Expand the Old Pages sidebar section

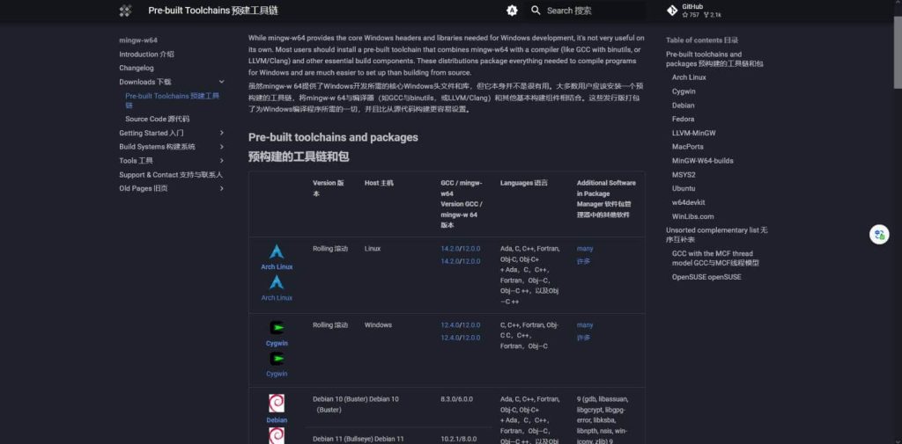click(x=221, y=188)
